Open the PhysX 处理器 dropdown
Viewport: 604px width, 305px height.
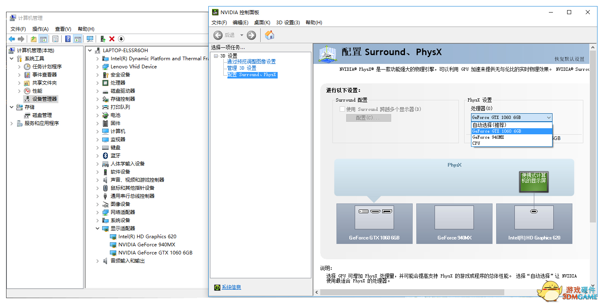pos(512,118)
